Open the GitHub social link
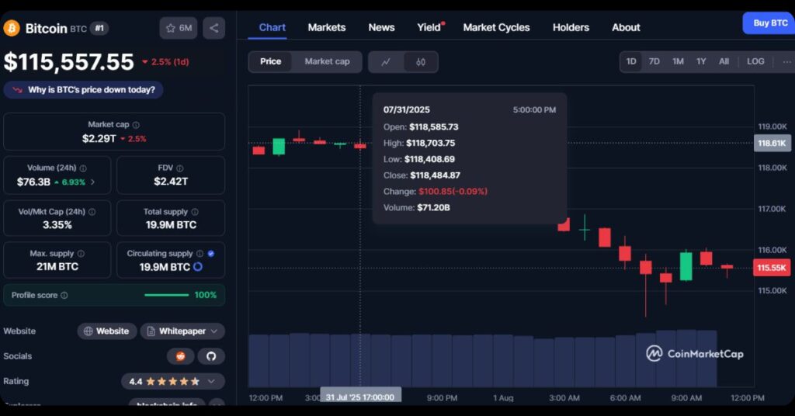This screenshot has height=416, width=795. tap(211, 356)
